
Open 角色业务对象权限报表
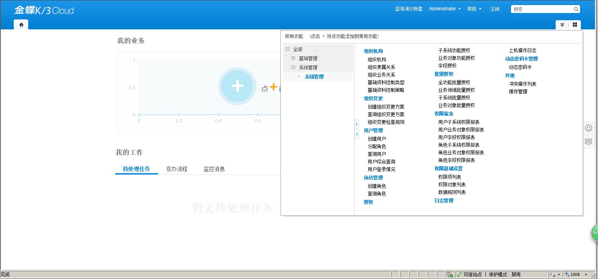click(x=461, y=152)
